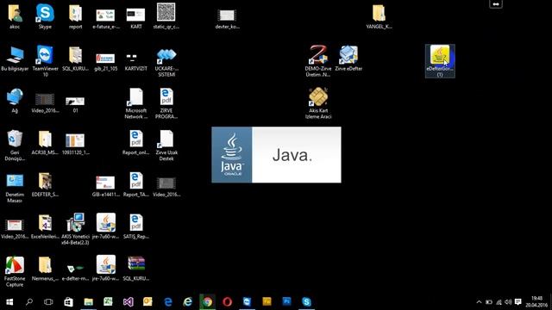Select the FastStone Capture shortcut
This screenshot has width=552, height=310.
tap(15, 271)
